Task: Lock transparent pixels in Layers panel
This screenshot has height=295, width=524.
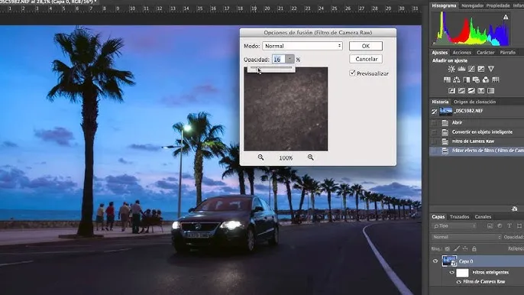Action: tap(448, 248)
